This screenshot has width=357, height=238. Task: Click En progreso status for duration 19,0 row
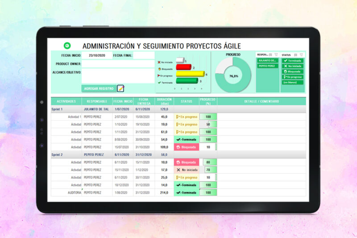(x=187, y=124)
